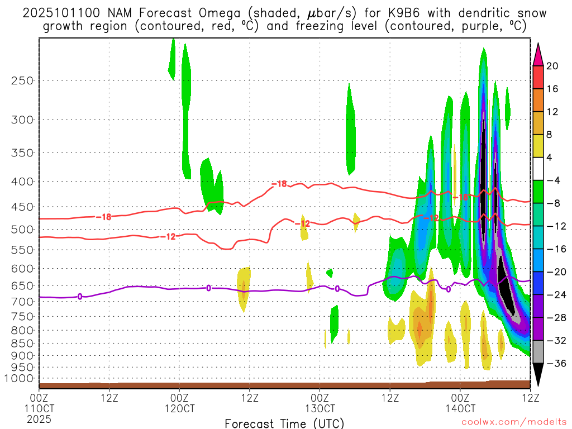Click the colorbar label 16

click(x=552, y=89)
